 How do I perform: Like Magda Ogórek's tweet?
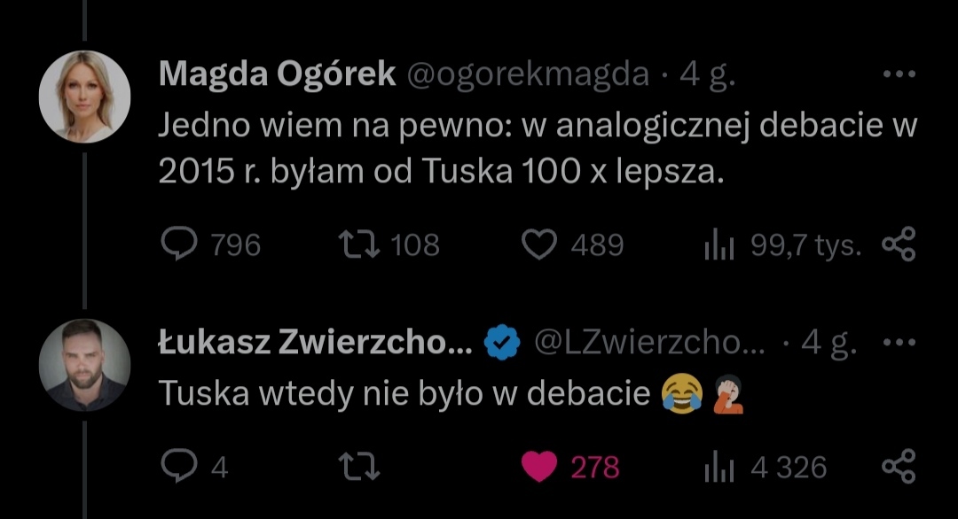click(538, 244)
